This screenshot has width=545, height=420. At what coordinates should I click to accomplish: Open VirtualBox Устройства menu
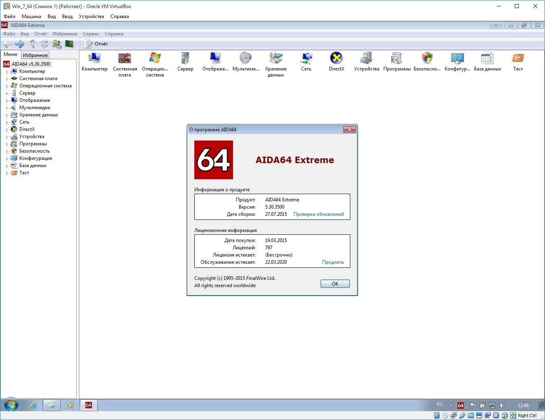point(92,17)
